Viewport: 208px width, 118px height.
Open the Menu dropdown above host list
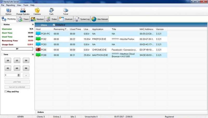pyautogui.click(x=44, y=25)
